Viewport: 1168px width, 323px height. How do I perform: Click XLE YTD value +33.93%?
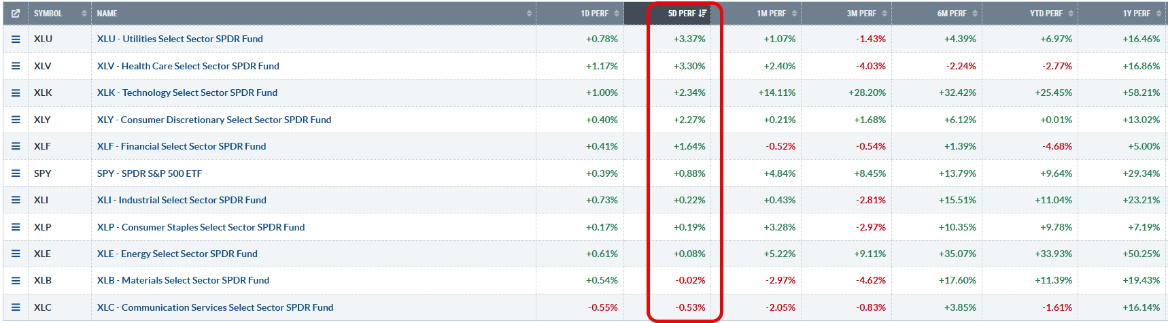pos(1054,254)
